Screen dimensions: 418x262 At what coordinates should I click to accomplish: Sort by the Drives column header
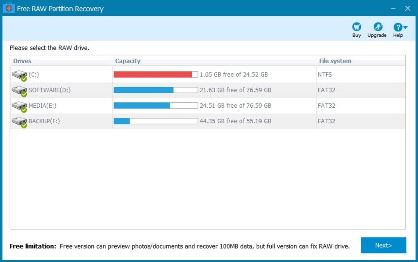coord(61,61)
